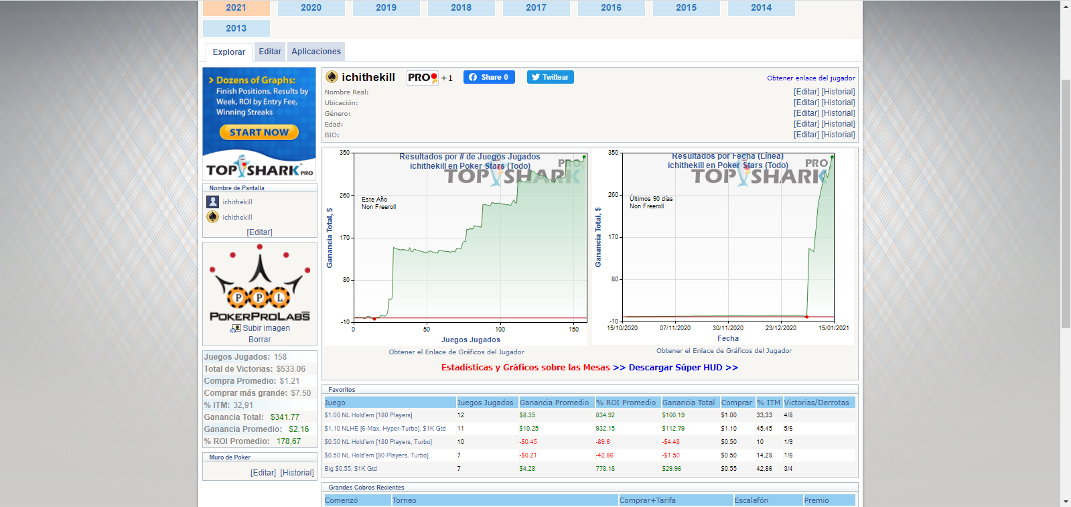Select the 2013 year tab
The width and height of the screenshot is (1071, 507).
pos(236,28)
